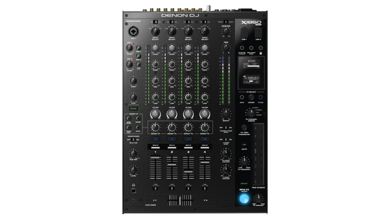Screen dimensions: 390x219
Task: Click channel 4 Input Select knob
Action: tap(205, 31)
